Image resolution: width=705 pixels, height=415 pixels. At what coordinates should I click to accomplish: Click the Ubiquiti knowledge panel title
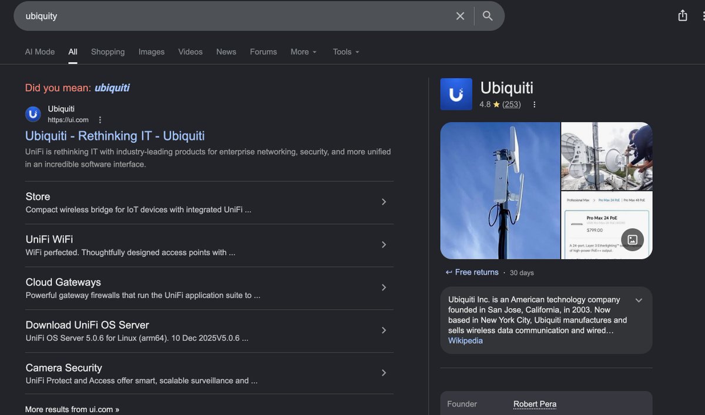point(507,88)
